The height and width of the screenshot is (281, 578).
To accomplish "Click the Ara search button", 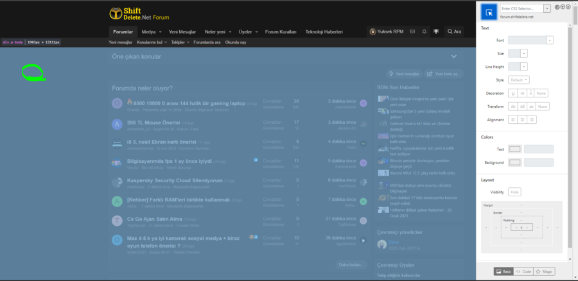I will pos(454,31).
